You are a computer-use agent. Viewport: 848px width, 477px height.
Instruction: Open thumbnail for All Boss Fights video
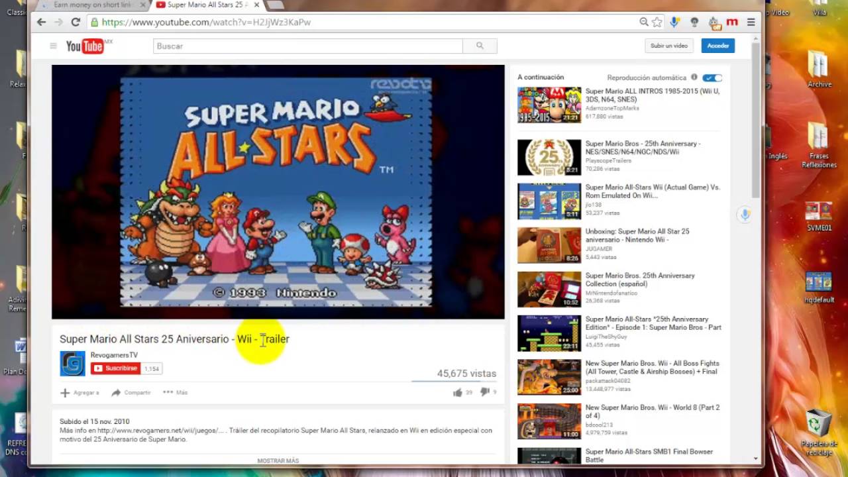549,377
